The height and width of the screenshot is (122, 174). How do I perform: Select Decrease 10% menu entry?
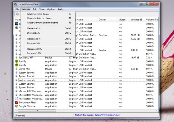48,49
